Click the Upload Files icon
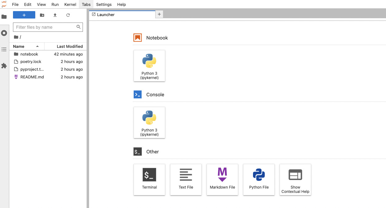 [55, 15]
